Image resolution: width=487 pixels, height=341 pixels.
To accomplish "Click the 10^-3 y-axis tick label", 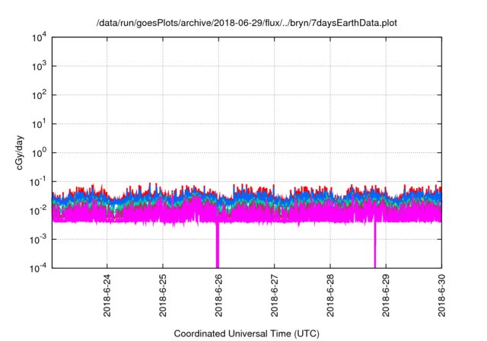I will tap(38, 240).
